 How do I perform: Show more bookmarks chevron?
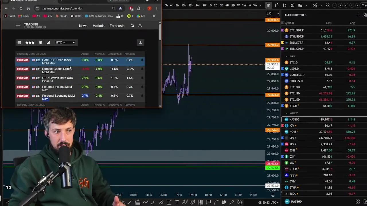click(154, 16)
